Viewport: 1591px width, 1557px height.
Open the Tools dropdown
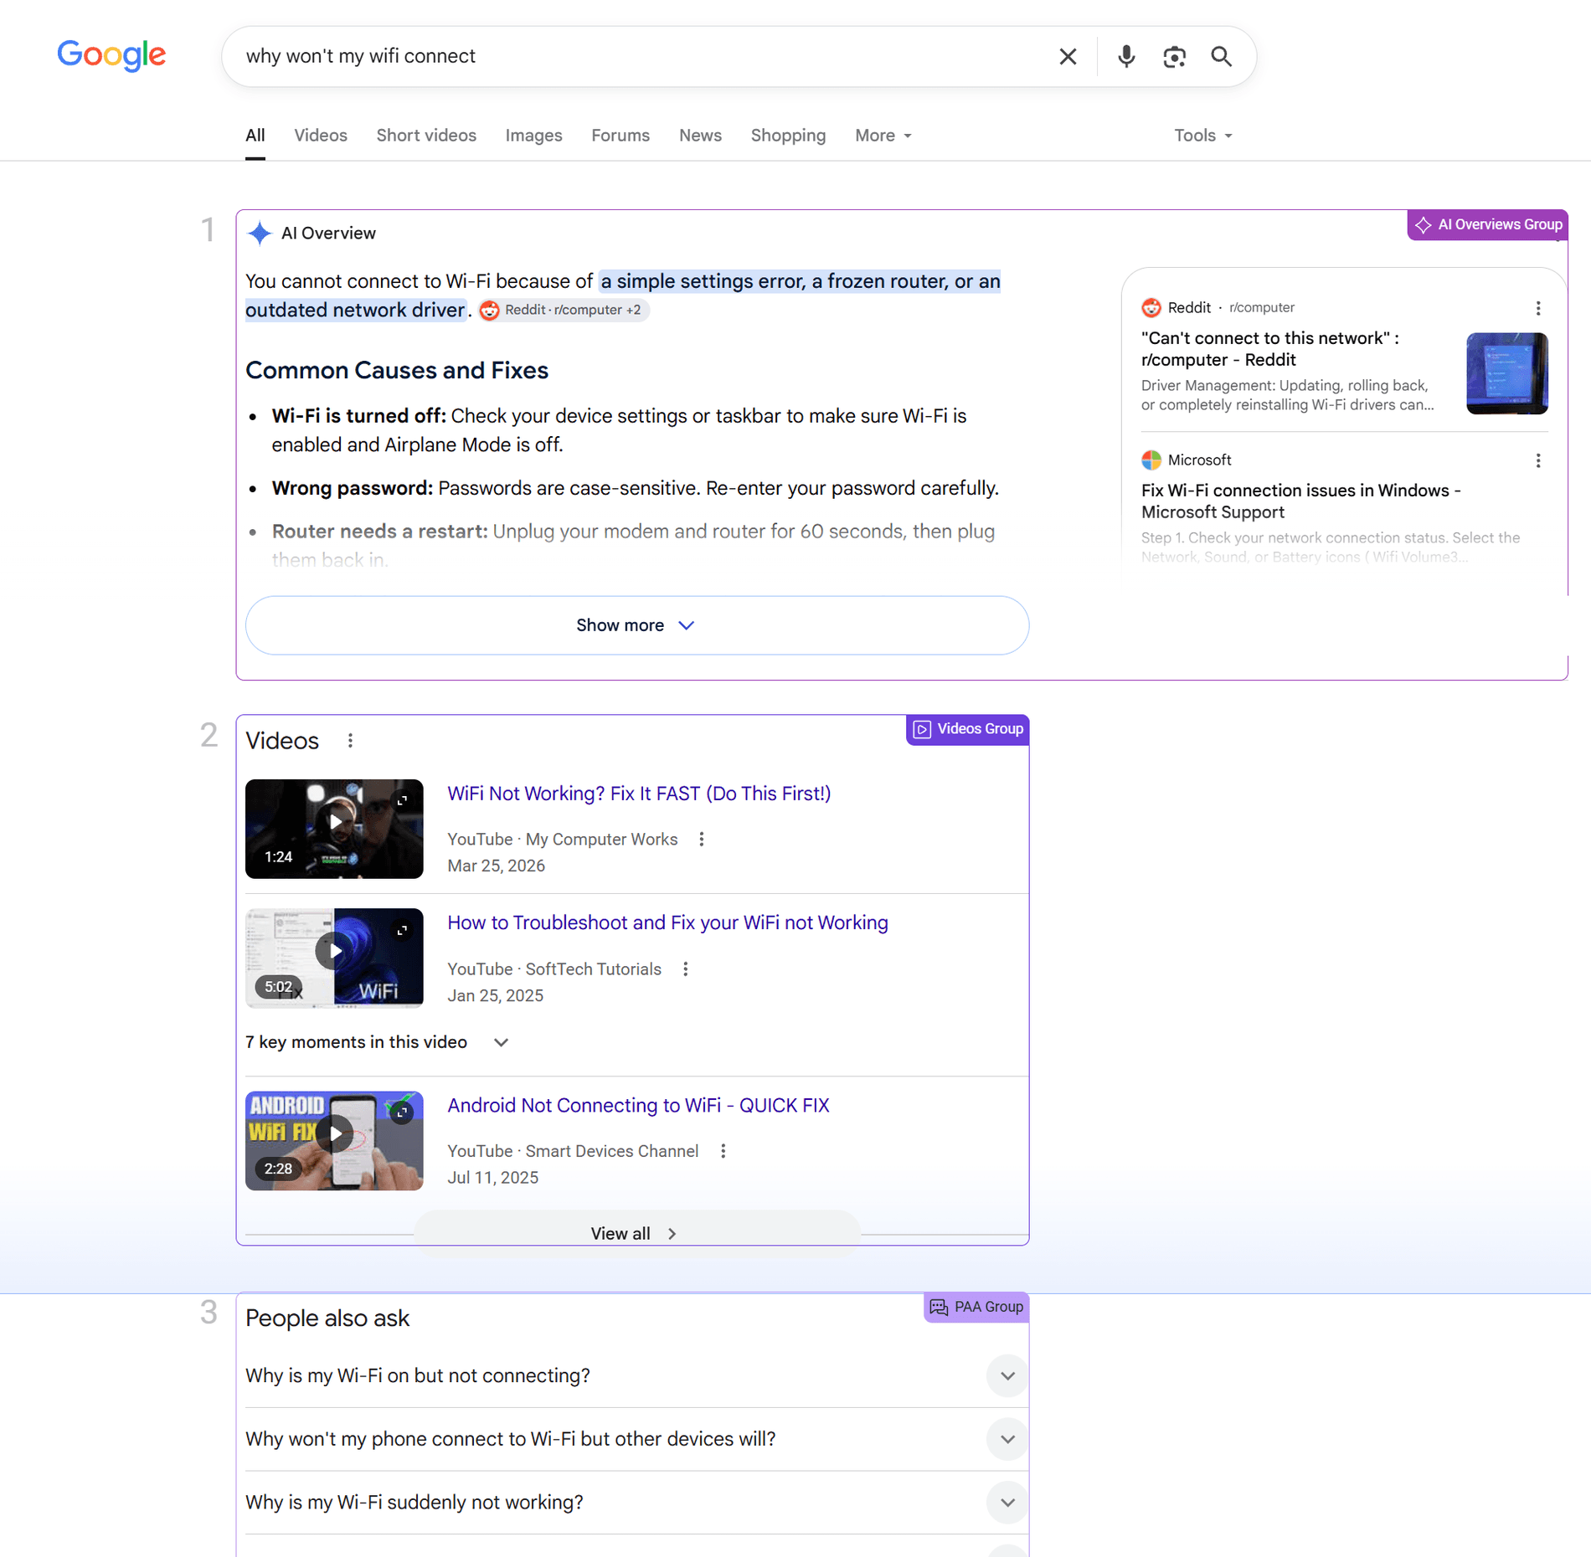(1203, 135)
